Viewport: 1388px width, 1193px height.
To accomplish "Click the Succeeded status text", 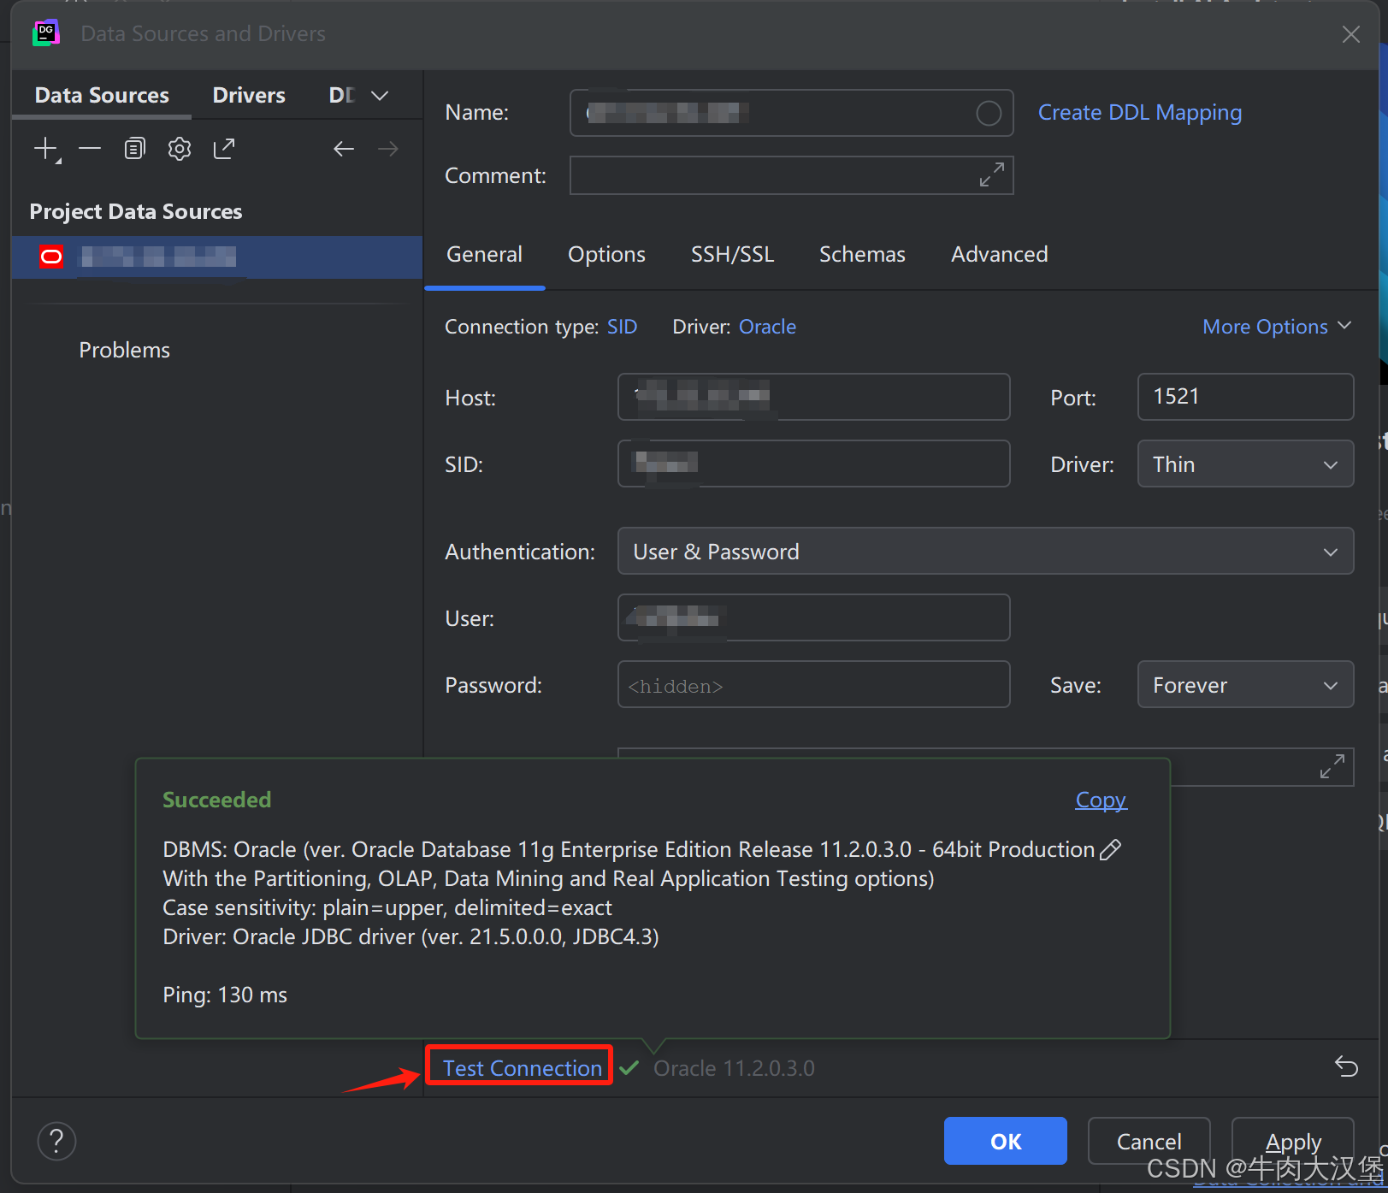I will (216, 800).
